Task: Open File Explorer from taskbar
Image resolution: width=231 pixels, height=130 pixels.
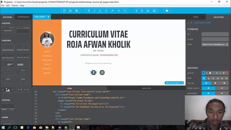Action: (47, 127)
